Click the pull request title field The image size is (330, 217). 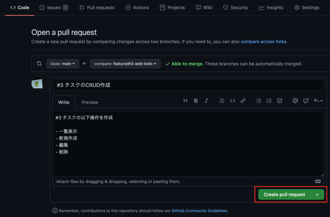188,85
